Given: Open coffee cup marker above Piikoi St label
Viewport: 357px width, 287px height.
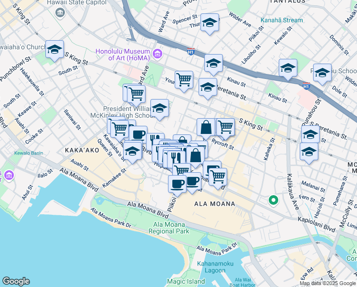Looking at the screenshot, I should [177, 186].
